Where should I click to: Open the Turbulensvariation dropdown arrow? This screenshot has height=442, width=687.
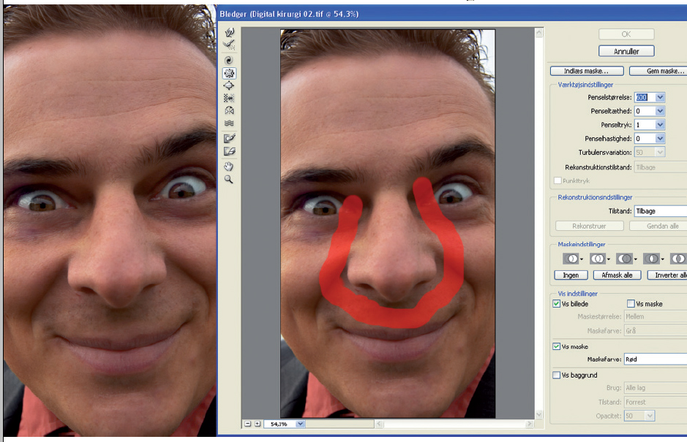pos(660,152)
